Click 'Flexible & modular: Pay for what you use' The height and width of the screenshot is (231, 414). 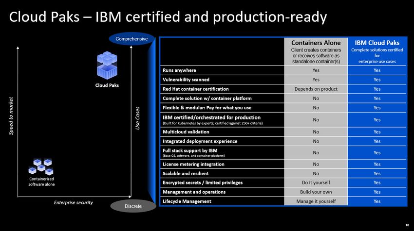pyautogui.click(x=207, y=108)
